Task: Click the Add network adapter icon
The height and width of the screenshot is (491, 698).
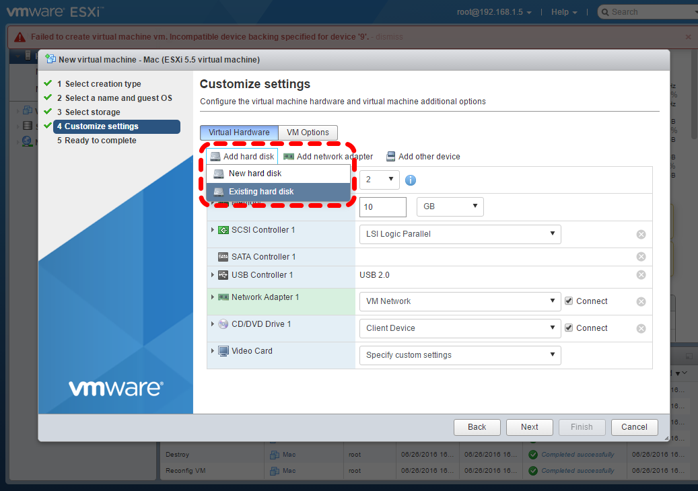Action: (x=289, y=157)
